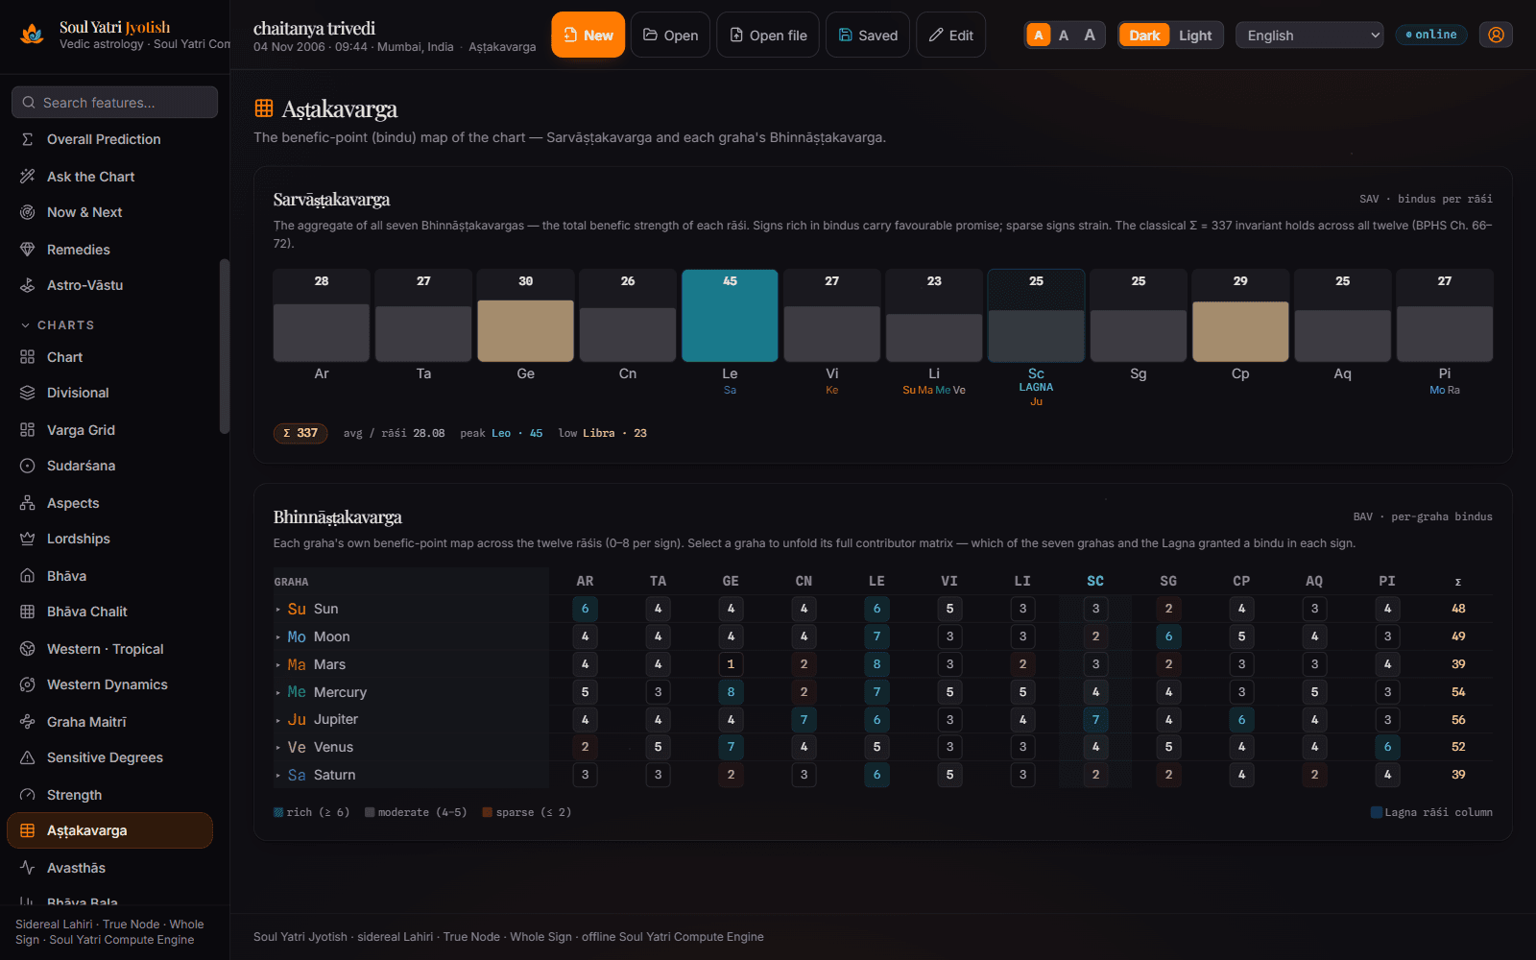The height and width of the screenshot is (960, 1536).
Task: Open Sensitive Degrees page
Action: tap(110, 757)
